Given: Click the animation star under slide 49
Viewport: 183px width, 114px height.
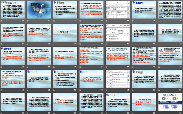Looking at the screenshot, I should 159,67.
